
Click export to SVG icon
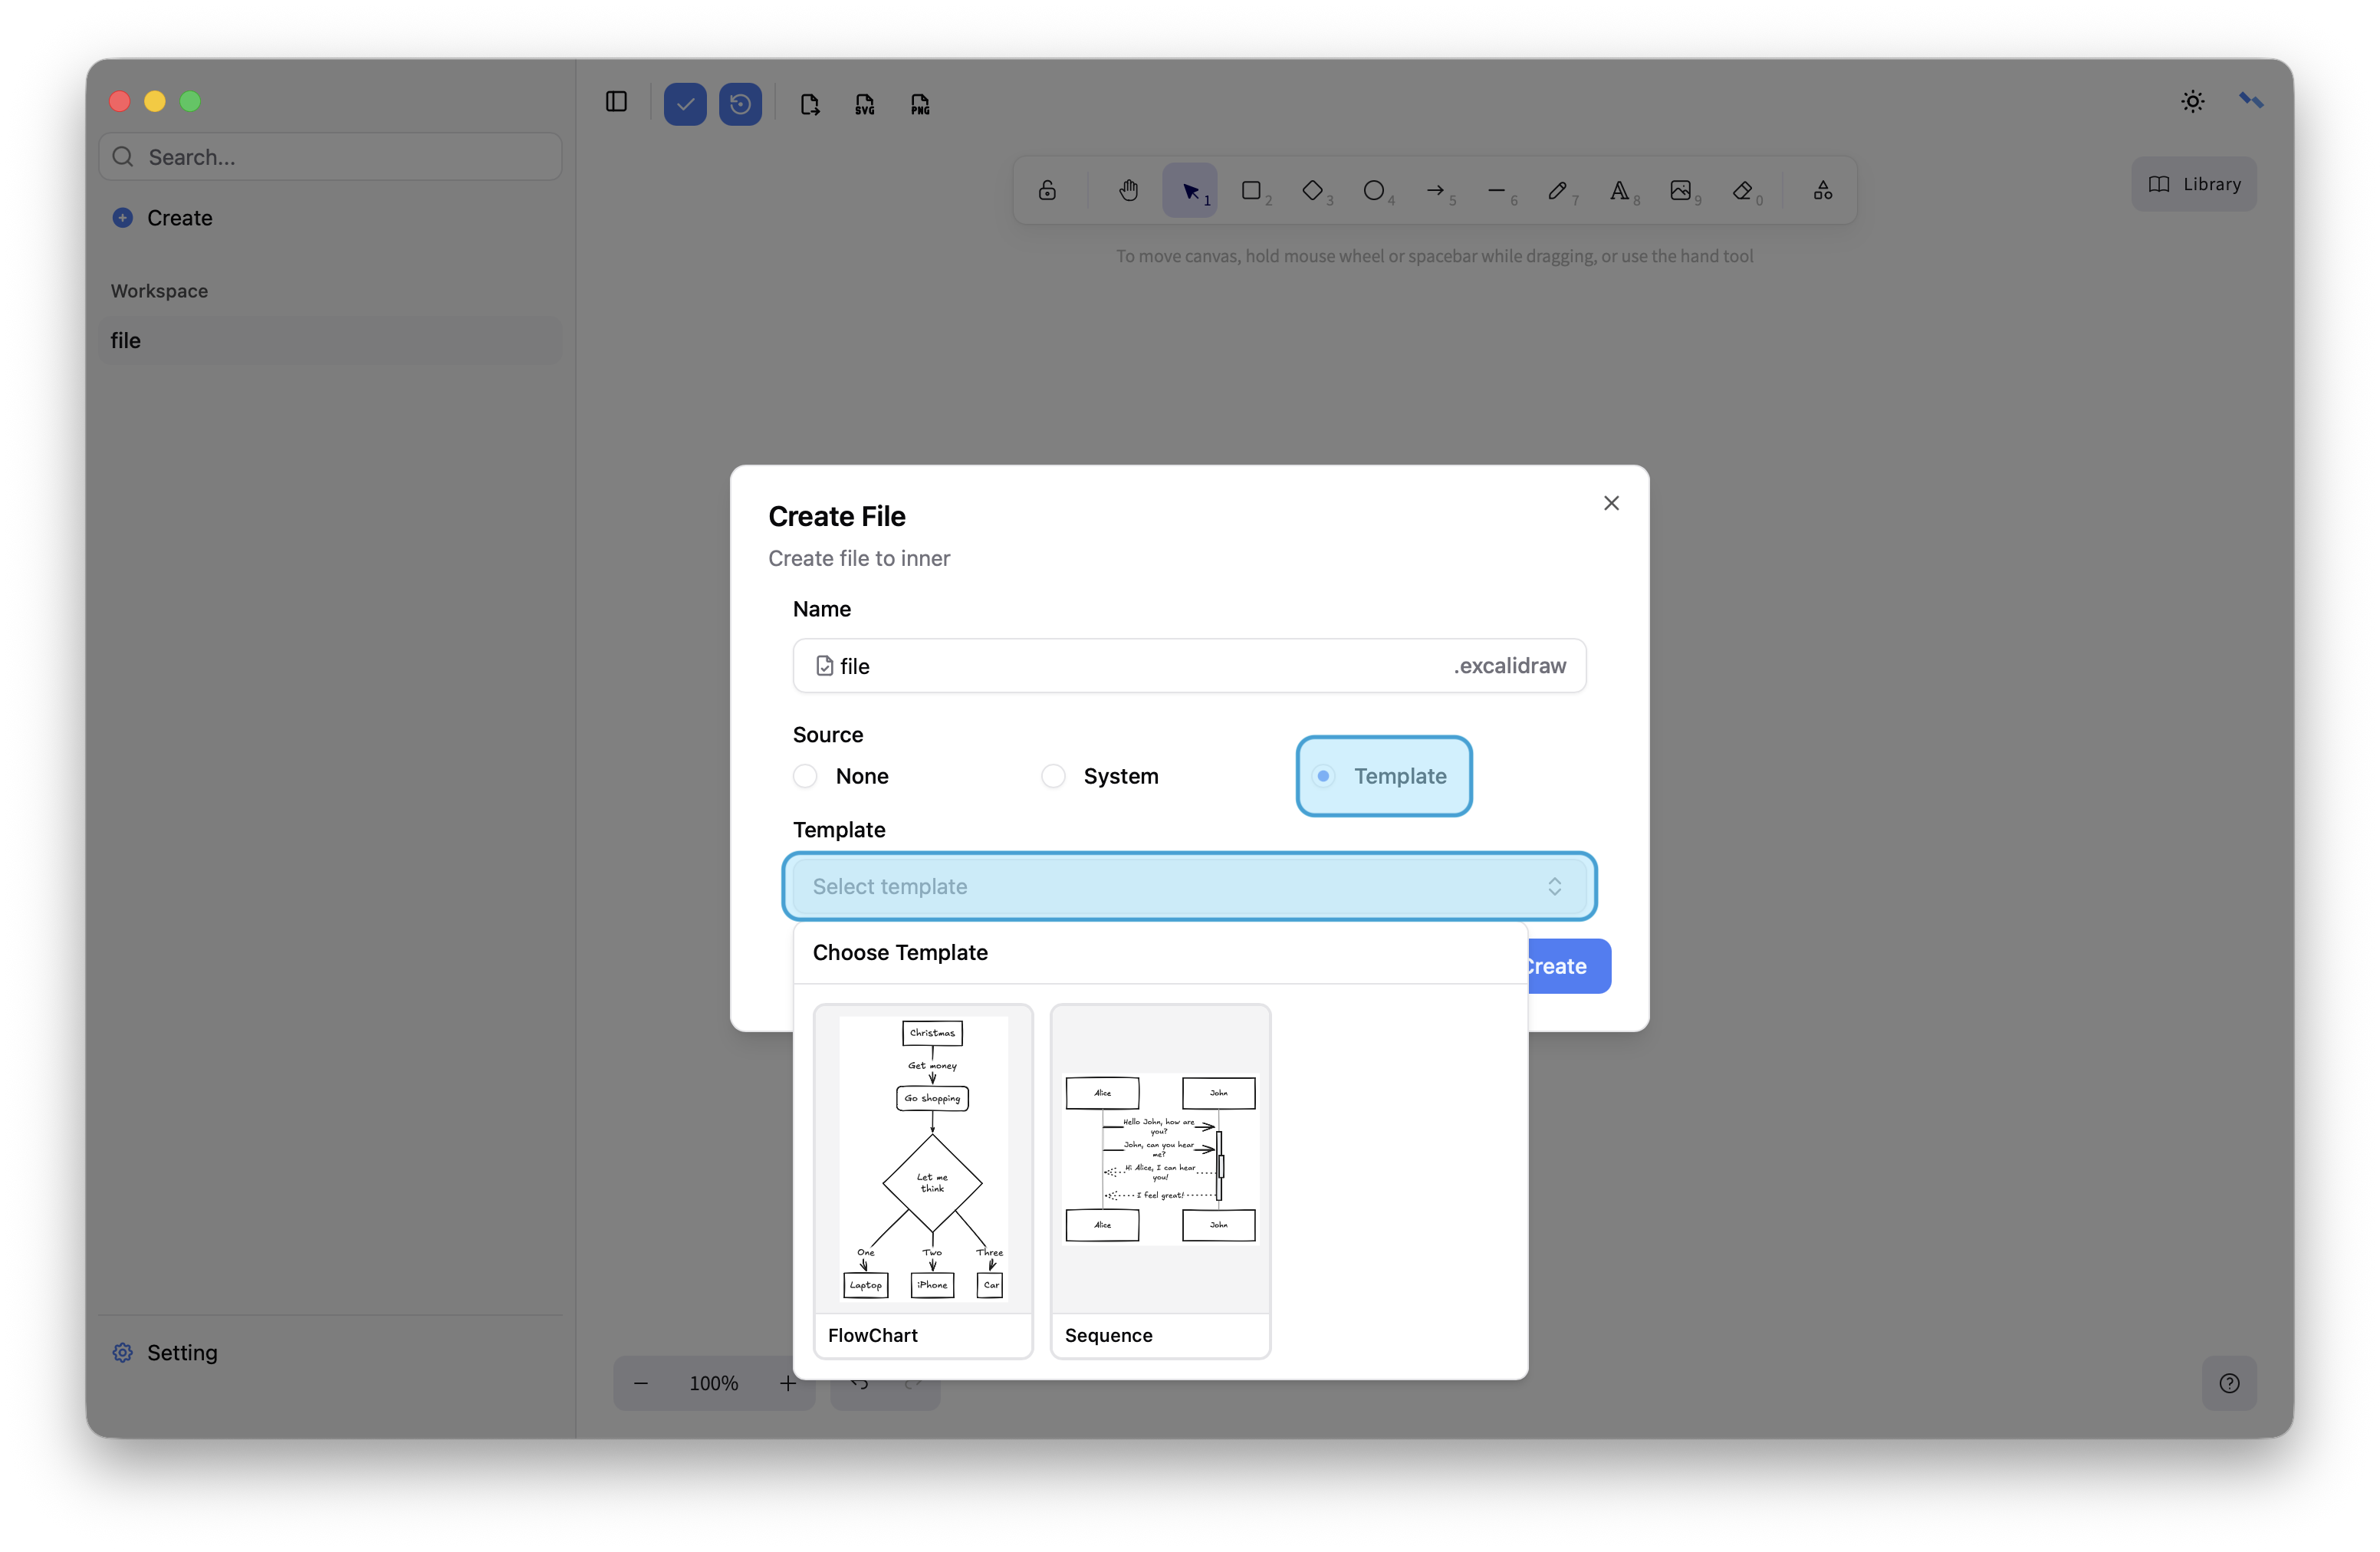[865, 104]
